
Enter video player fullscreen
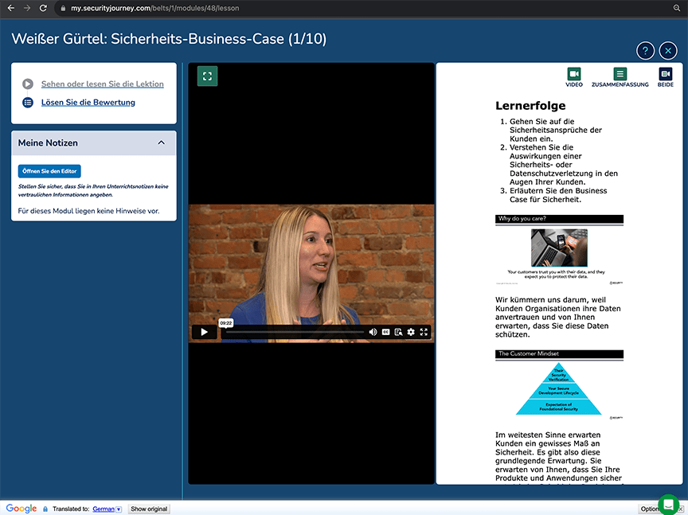pyautogui.click(x=424, y=332)
